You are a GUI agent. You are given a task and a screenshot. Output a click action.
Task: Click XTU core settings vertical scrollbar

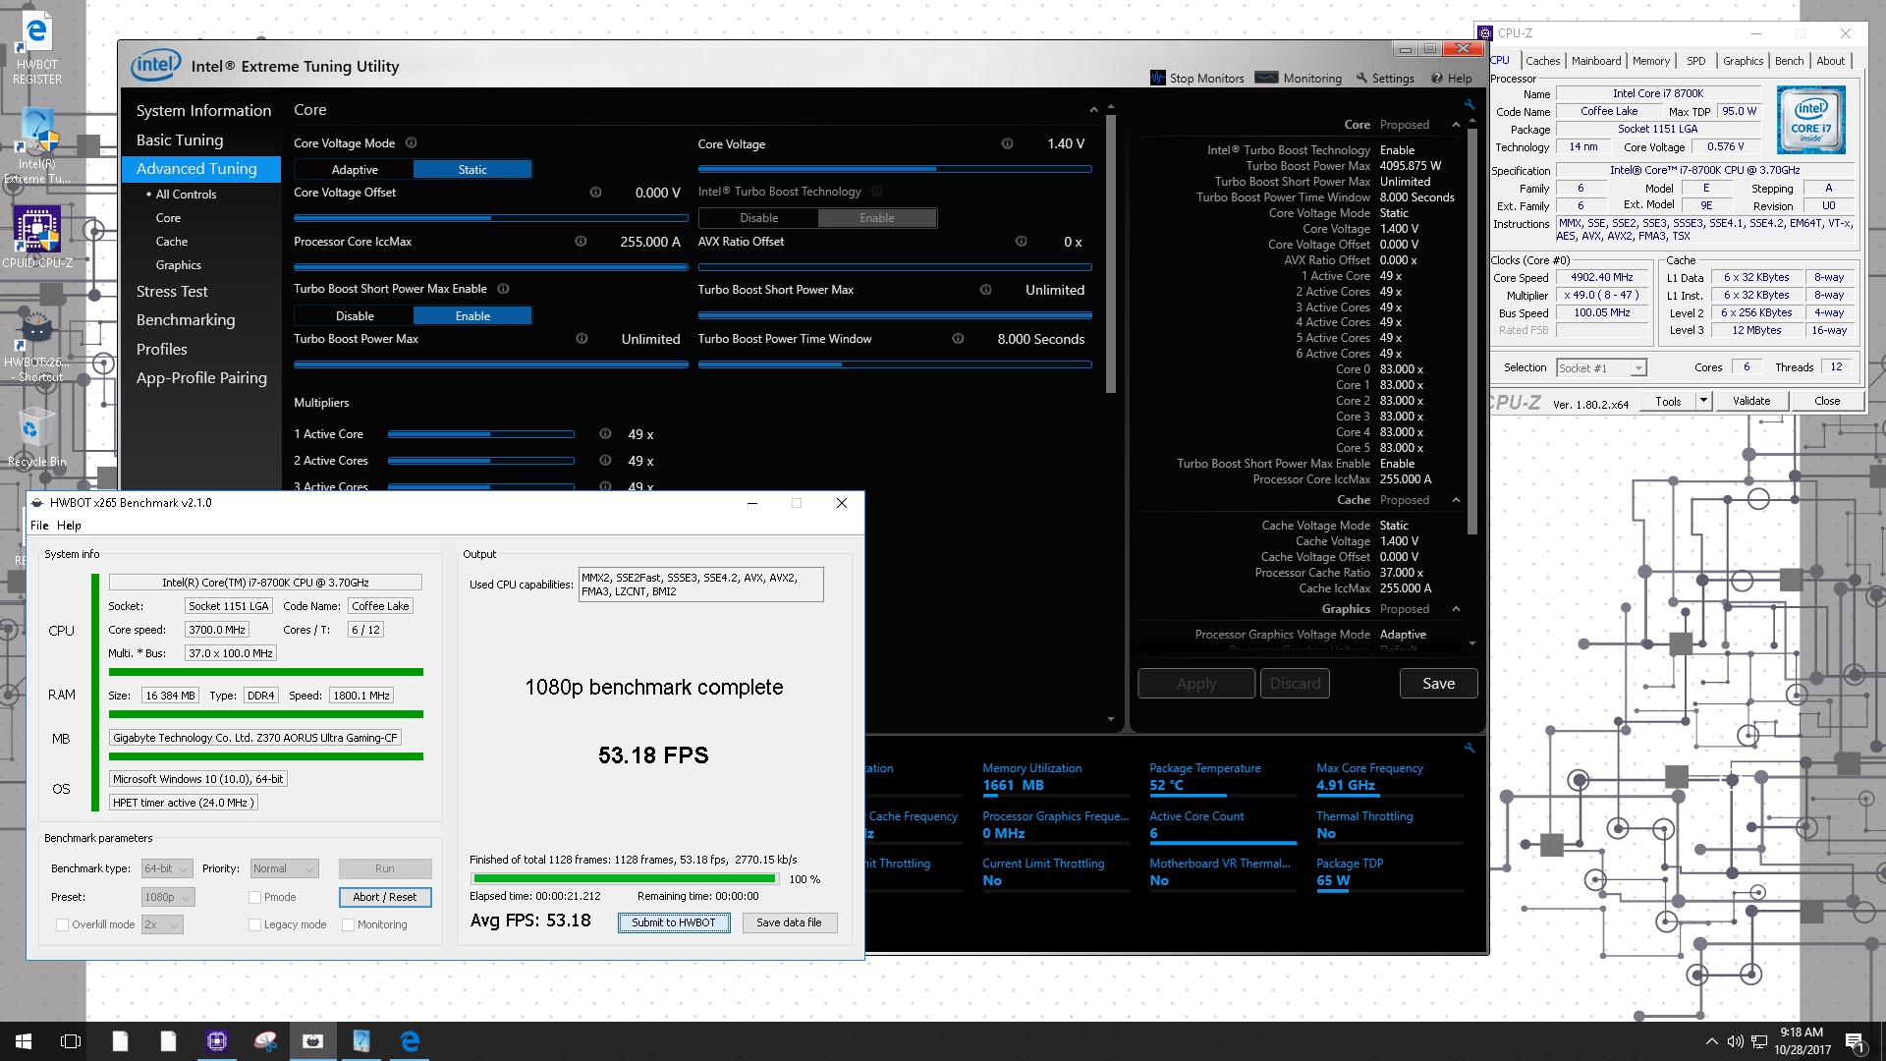pos(1110,255)
